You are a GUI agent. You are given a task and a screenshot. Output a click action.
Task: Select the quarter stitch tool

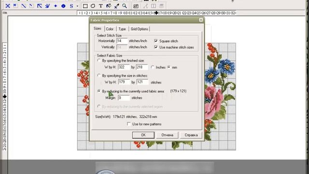[x=15, y=6]
